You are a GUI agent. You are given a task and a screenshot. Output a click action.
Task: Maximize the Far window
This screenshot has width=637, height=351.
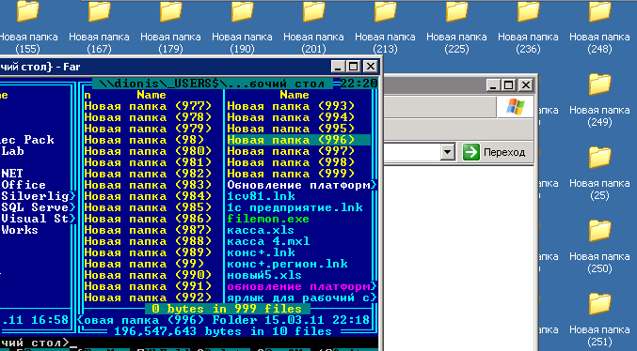point(354,67)
